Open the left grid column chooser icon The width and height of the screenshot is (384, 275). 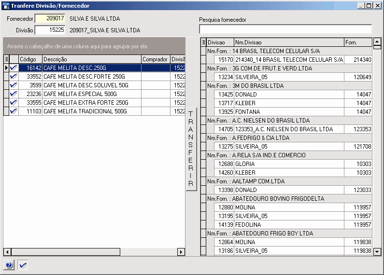coord(6,59)
